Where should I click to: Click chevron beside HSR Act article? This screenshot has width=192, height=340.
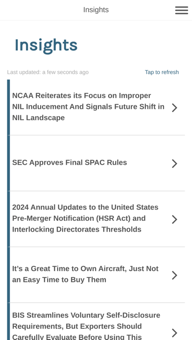pyautogui.click(x=174, y=219)
